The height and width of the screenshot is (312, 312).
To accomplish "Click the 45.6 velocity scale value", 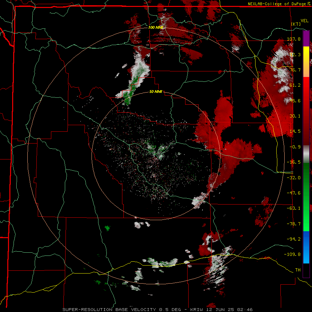I will (x=295, y=101).
